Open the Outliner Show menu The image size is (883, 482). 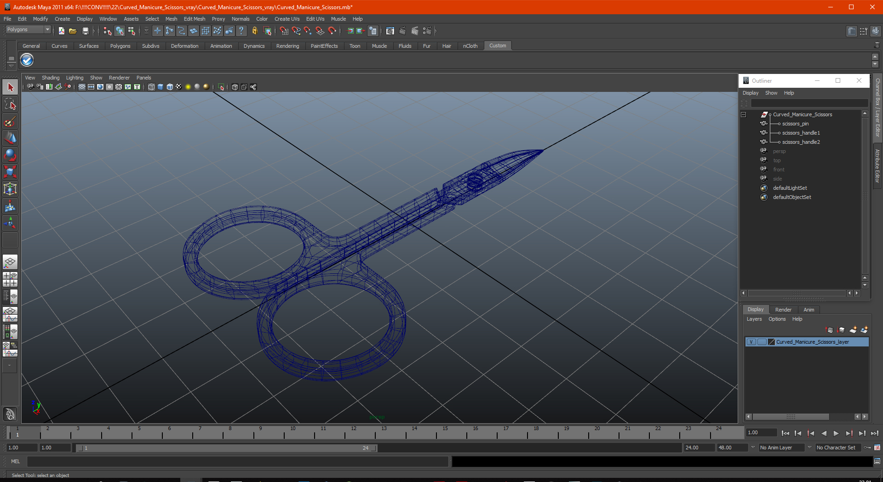[x=771, y=93]
